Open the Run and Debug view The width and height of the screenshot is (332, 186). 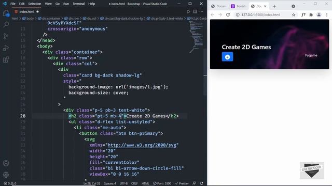tap(6, 48)
